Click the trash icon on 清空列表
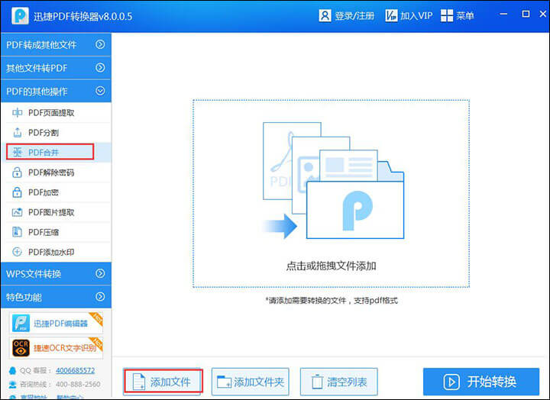 (317, 382)
